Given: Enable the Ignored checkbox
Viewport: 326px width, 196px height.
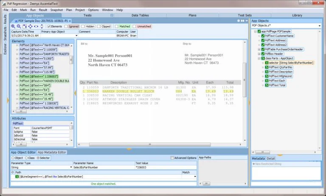Looking at the screenshot, I should coord(66,26).
